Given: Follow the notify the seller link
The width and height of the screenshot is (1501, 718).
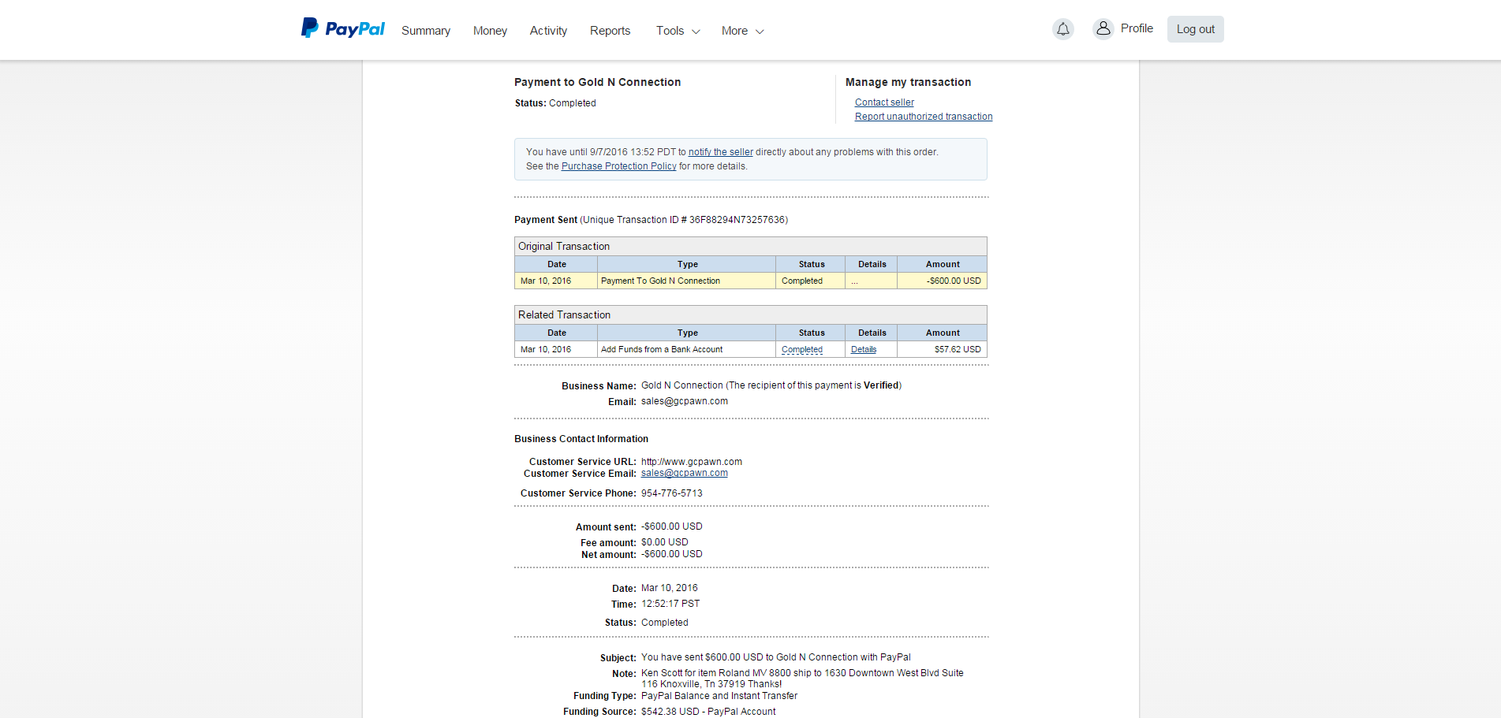Looking at the screenshot, I should (x=720, y=152).
